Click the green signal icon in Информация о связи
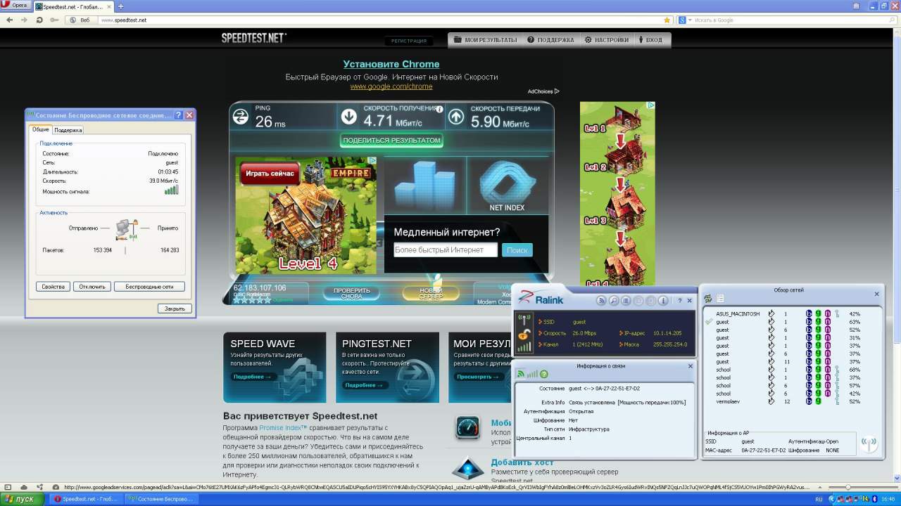Viewport: 901px width, 506px height. point(522,374)
